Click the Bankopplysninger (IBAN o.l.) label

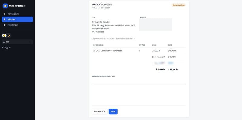point(103,76)
